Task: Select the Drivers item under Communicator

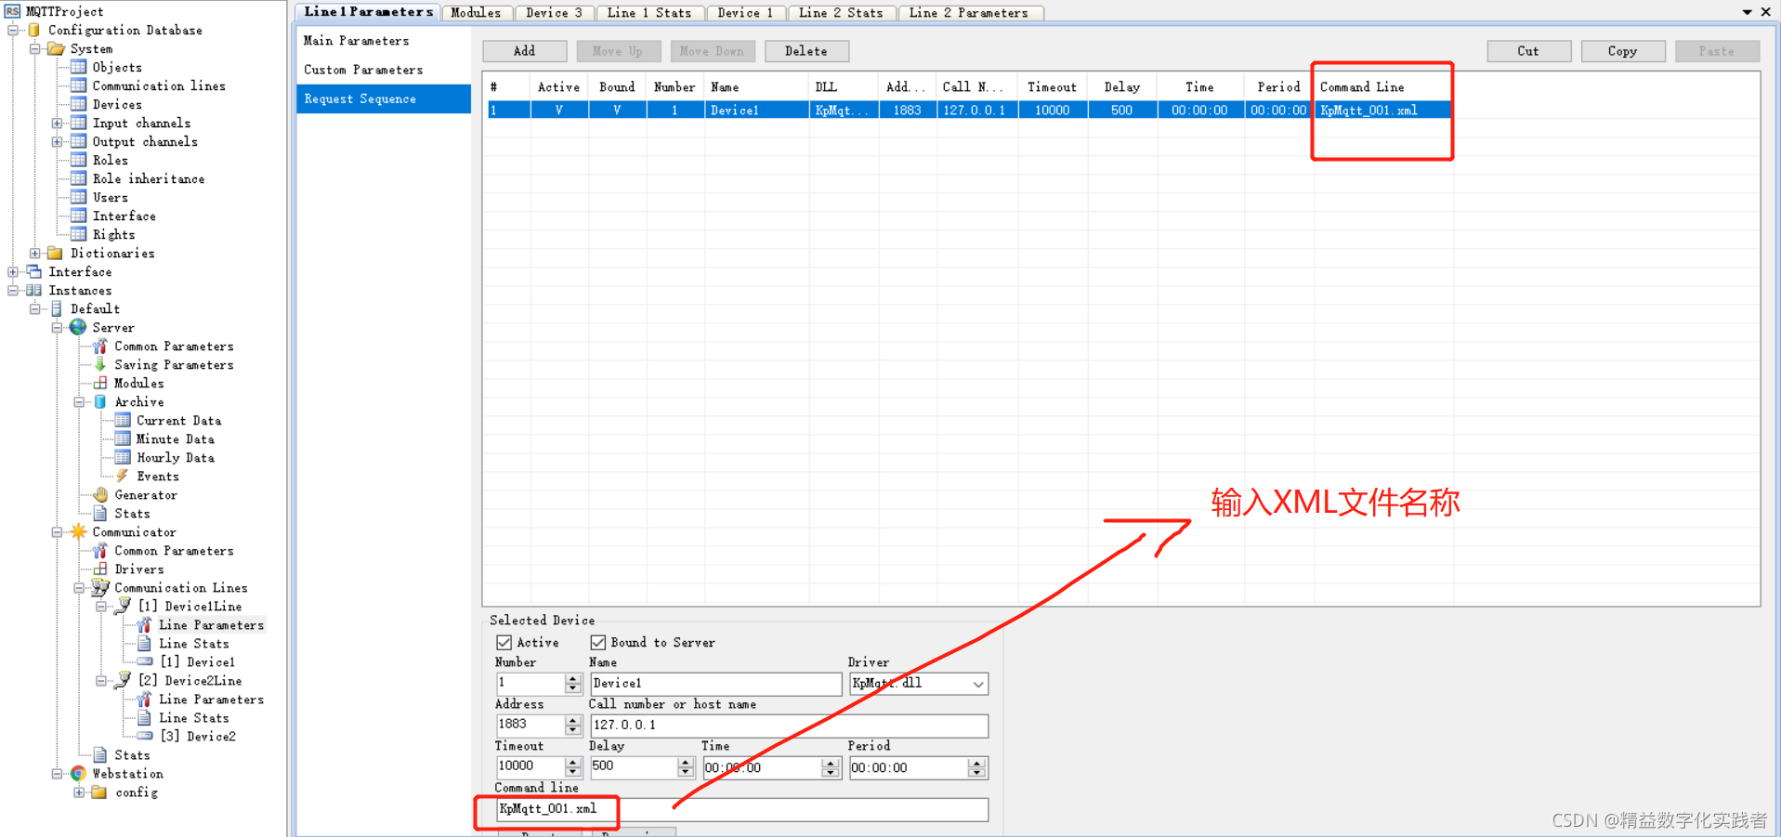Action: pos(138,569)
